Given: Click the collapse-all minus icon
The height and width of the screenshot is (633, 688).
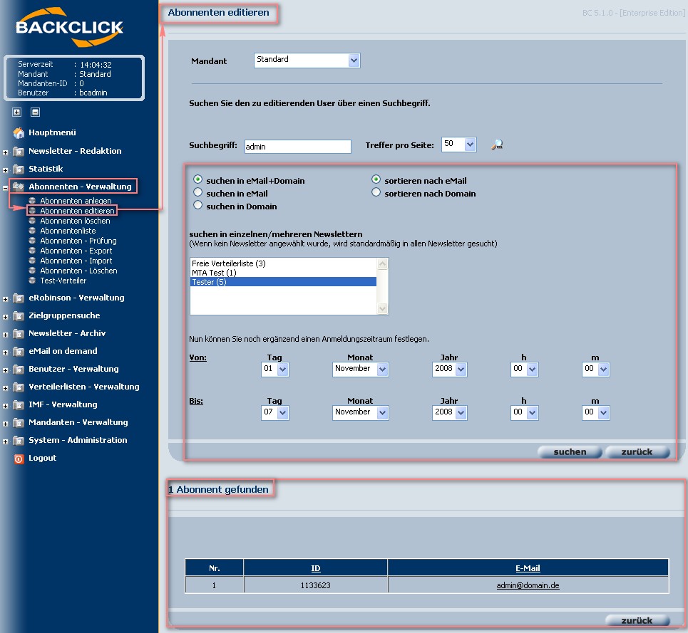Looking at the screenshot, I should coord(35,112).
